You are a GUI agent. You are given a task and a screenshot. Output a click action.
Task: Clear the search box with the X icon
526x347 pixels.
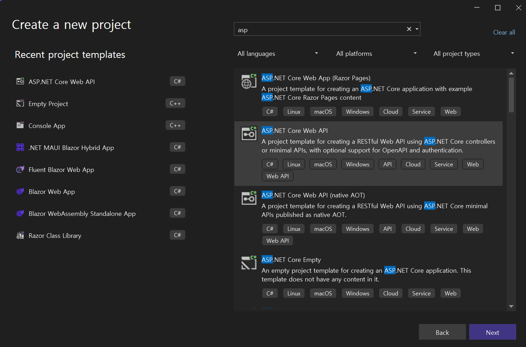(x=409, y=29)
